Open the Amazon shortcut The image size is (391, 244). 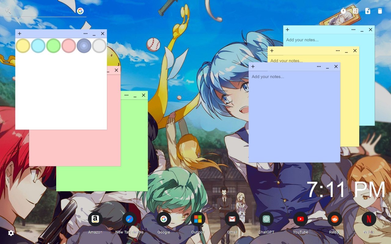click(95, 219)
